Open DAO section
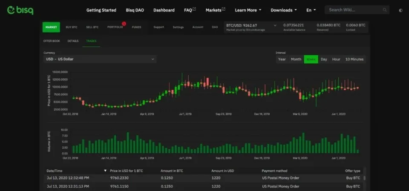 pyautogui.click(x=215, y=27)
